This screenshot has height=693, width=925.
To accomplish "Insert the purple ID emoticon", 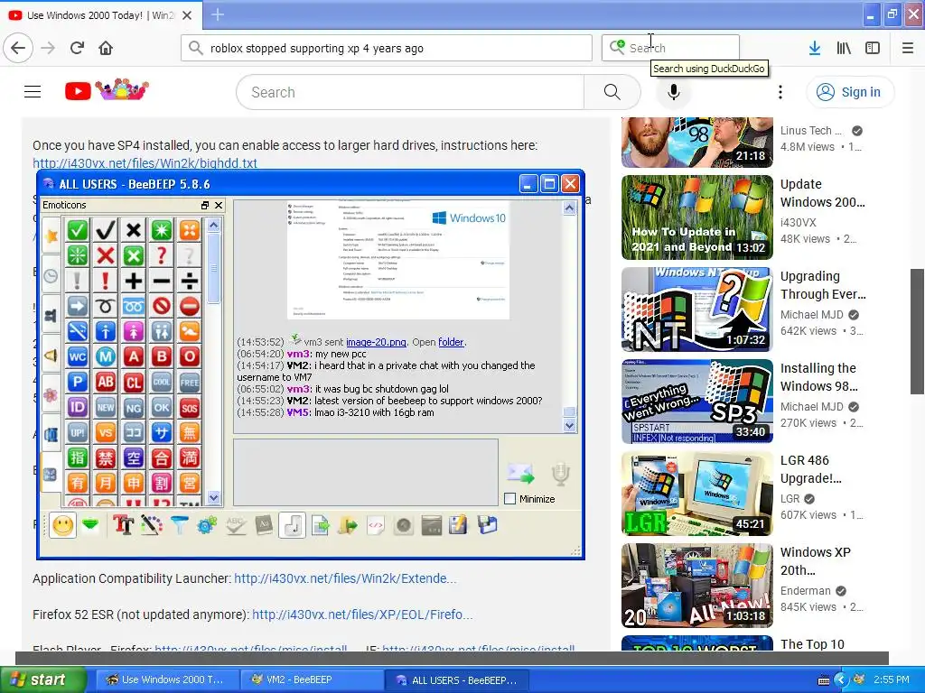I will coord(78,407).
